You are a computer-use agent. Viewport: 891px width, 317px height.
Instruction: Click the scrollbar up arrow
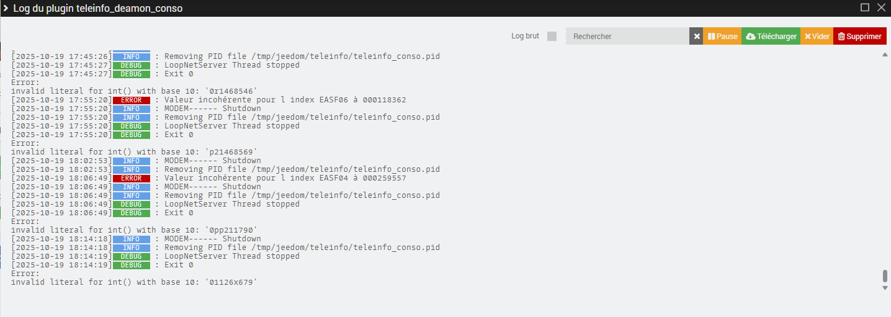click(x=884, y=55)
